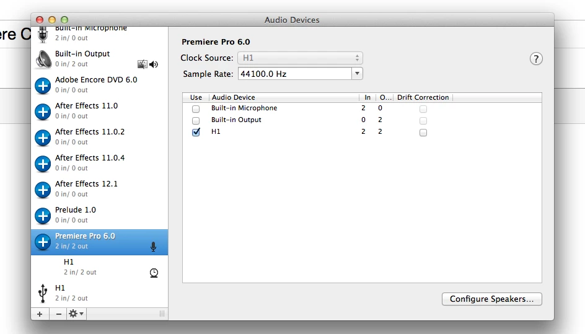Click the plus icon beside Premiere Pro 6.0
Viewport: 585px width, 334px height.
[x=43, y=242]
